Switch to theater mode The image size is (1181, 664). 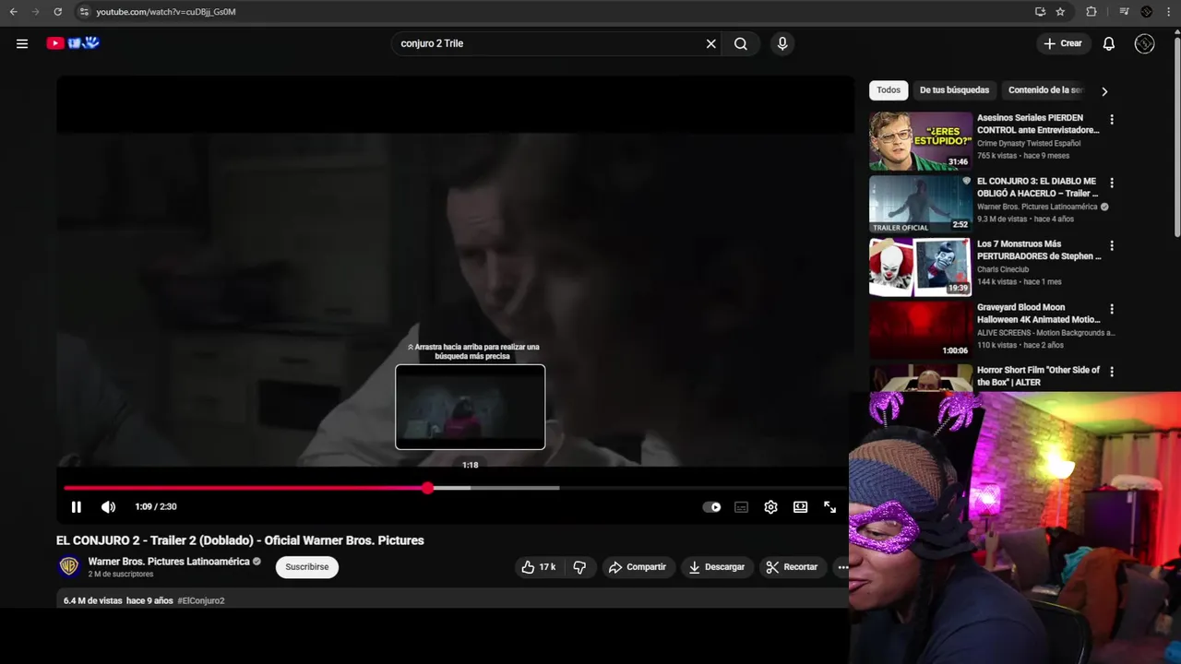click(x=800, y=507)
